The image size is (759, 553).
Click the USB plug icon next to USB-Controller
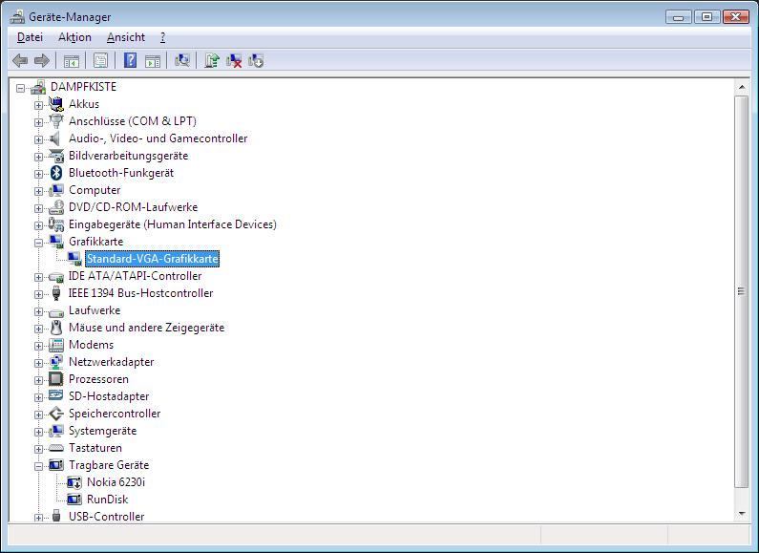56,516
